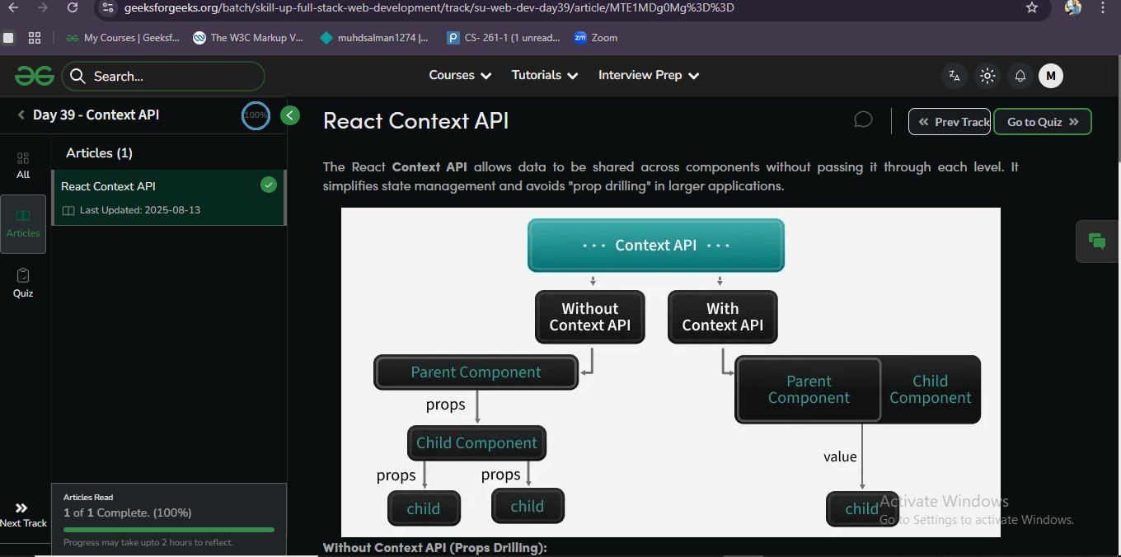
Task: Collapse sidebar with green arrow button
Action: tap(289, 115)
